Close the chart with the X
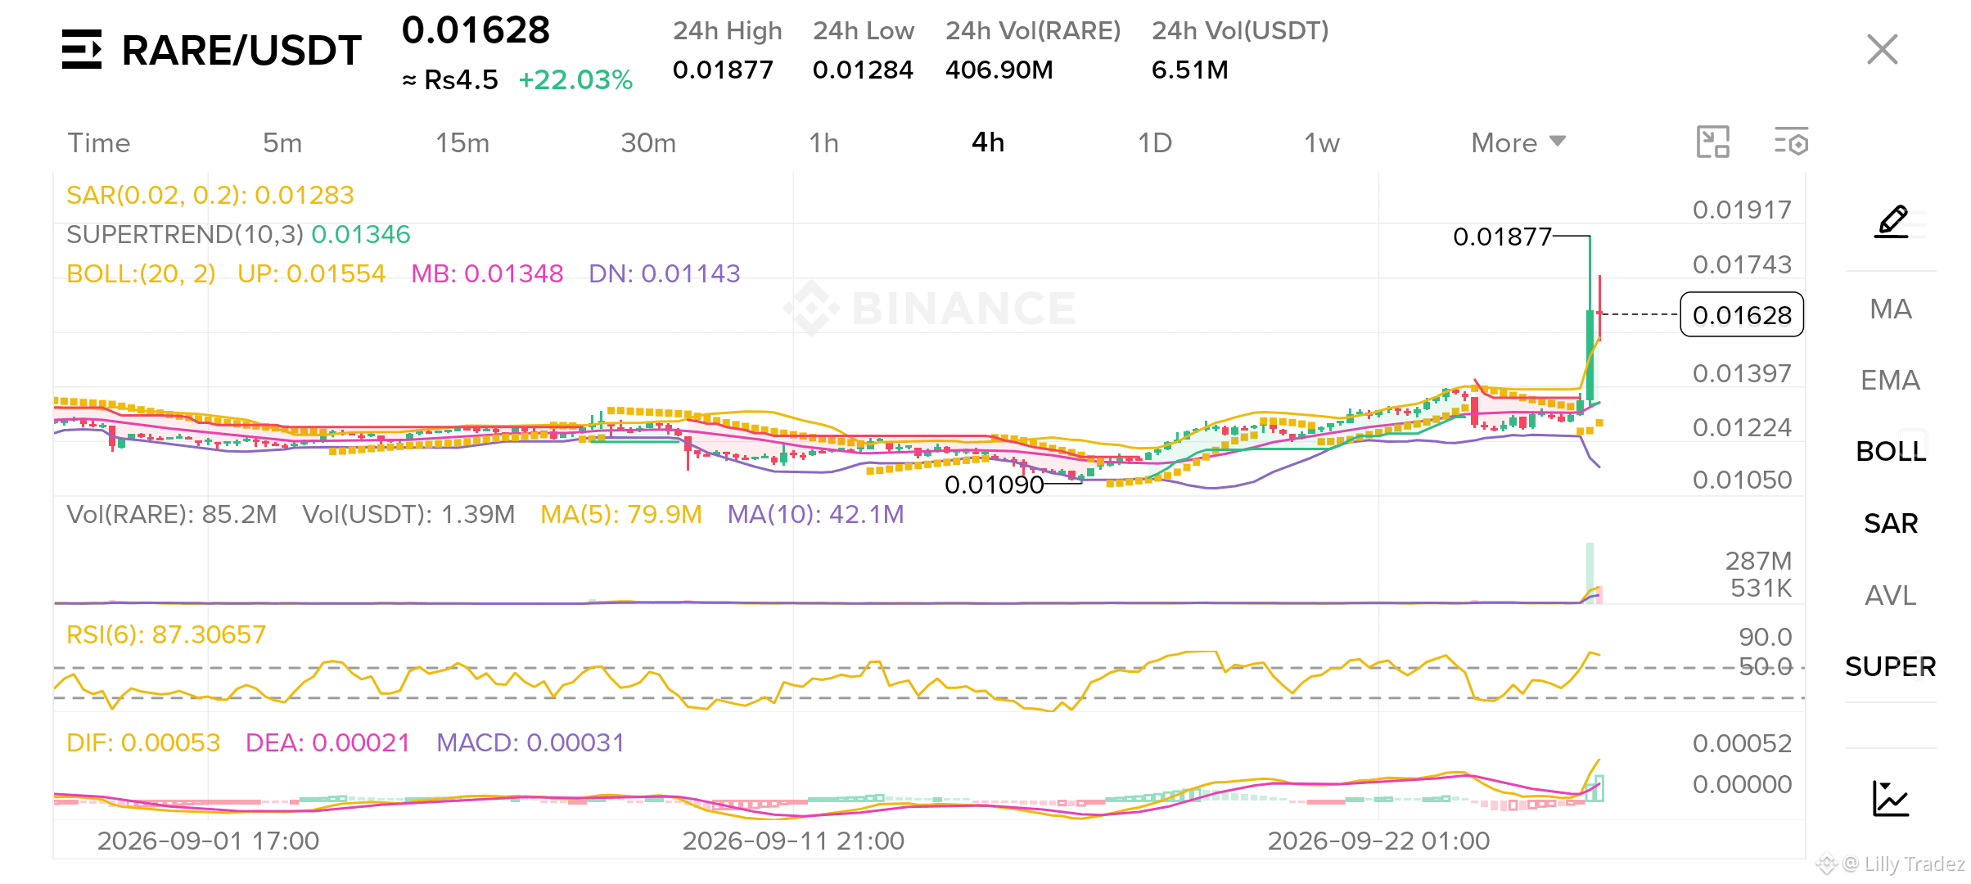Screen dimensions: 1971x884 (x=1883, y=49)
